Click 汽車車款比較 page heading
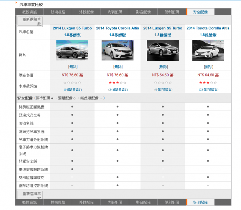The image size is (241, 210). click(31, 5)
